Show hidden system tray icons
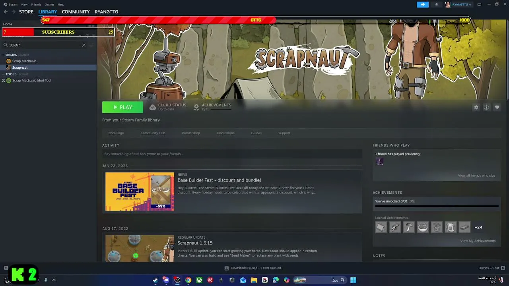Screen dimensions: 509x286 [54, 280]
